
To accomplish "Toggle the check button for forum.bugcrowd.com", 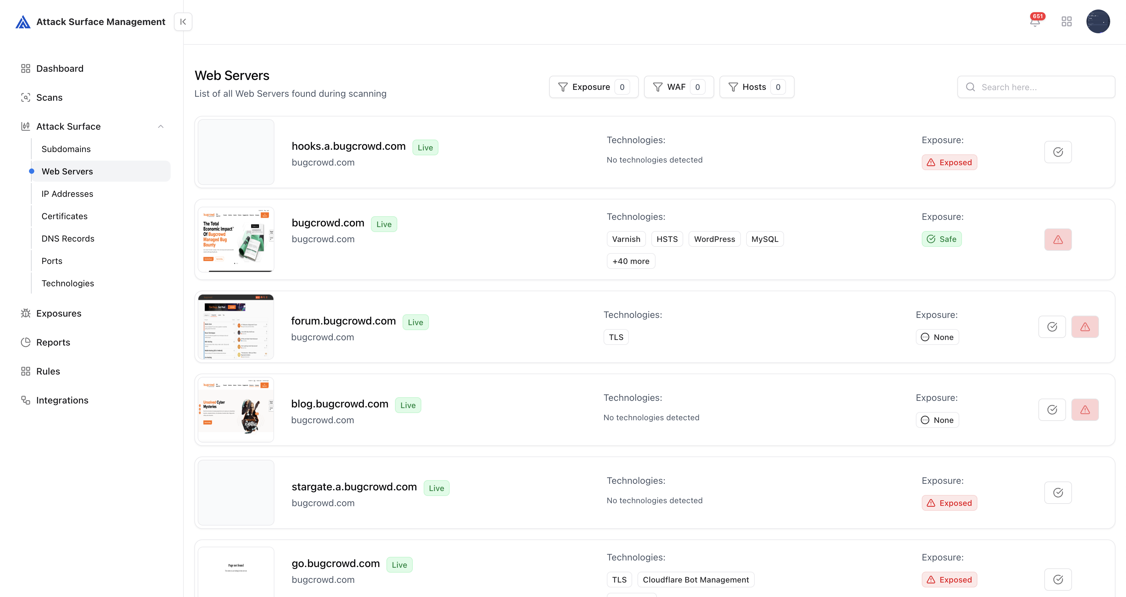I will 1052,327.
